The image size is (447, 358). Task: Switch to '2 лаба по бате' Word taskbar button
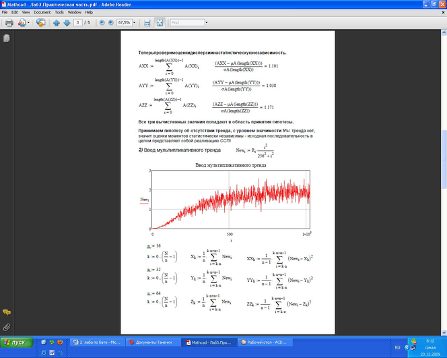(98, 342)
